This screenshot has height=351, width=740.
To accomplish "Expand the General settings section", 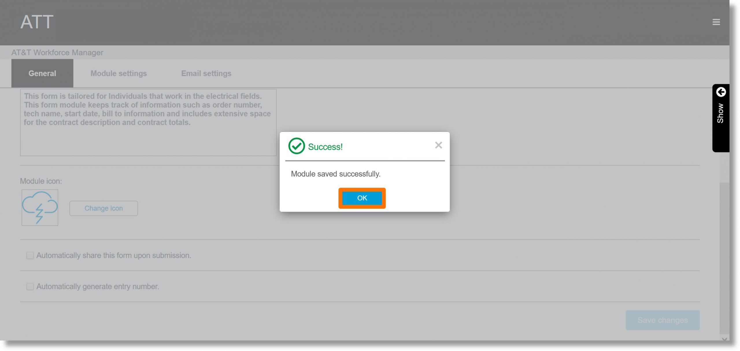I will pos(42,73).
